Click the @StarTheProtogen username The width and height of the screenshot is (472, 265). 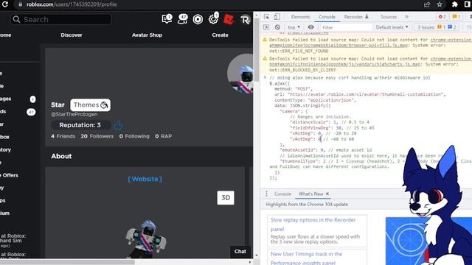point(74,114)
